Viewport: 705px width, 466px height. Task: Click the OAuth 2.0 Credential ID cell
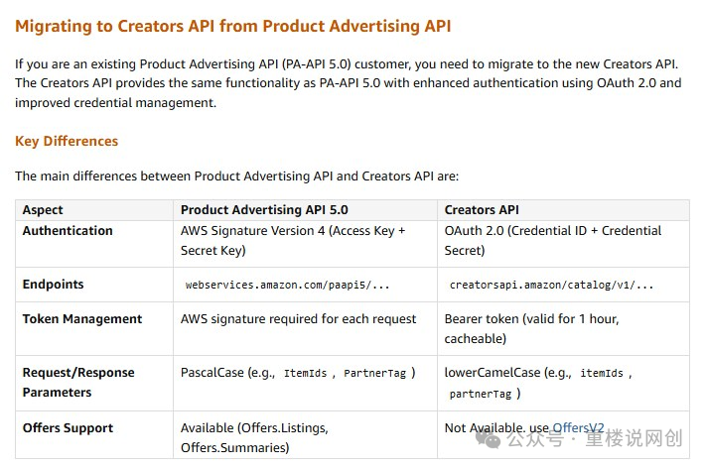(553, 240)
